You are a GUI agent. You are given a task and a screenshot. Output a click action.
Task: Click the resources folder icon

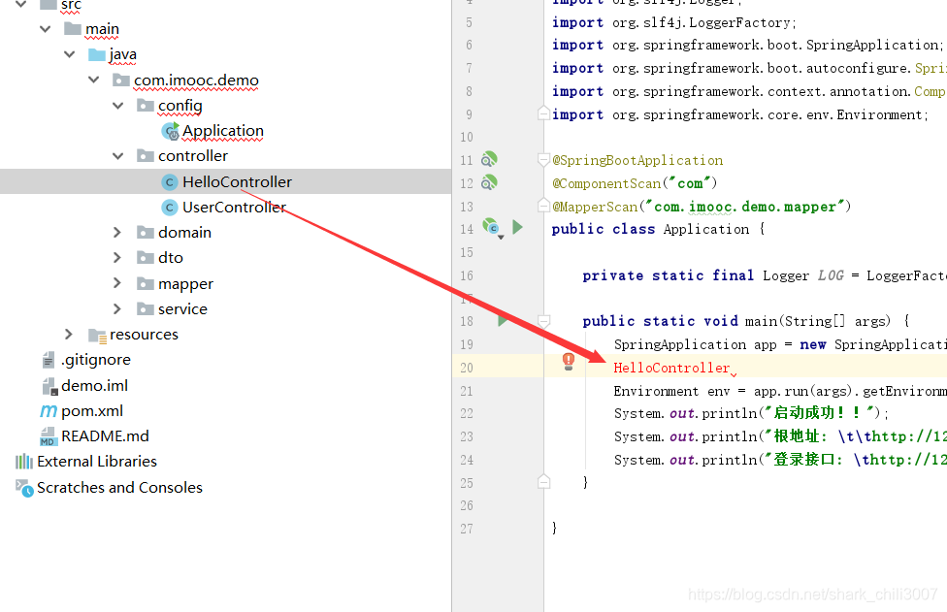(x=97, y=336)
